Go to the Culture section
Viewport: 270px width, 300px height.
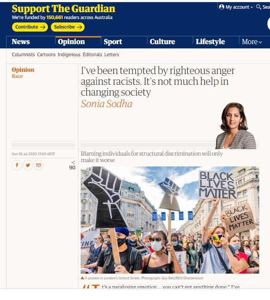(x=162, y=41)
